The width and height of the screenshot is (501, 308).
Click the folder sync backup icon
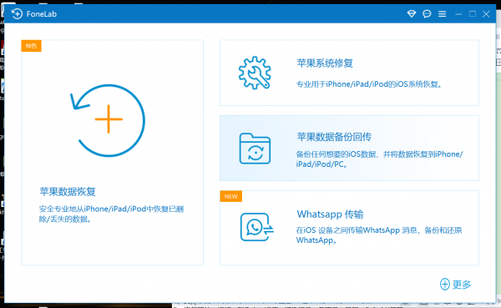[x=255, y=149]
